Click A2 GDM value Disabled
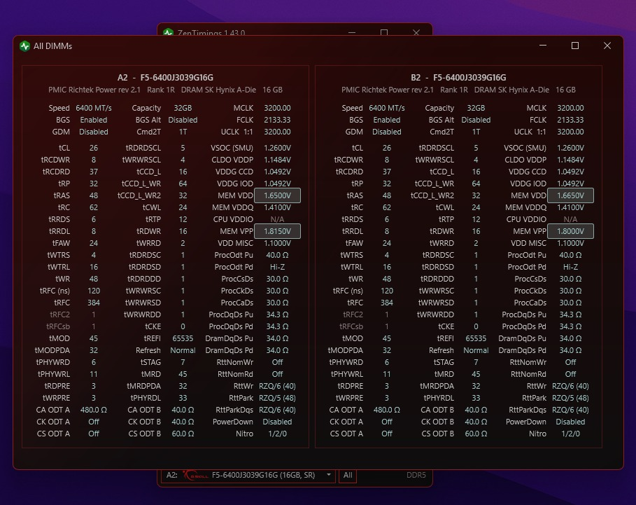The image size is (636, 505). pos(94,132)
